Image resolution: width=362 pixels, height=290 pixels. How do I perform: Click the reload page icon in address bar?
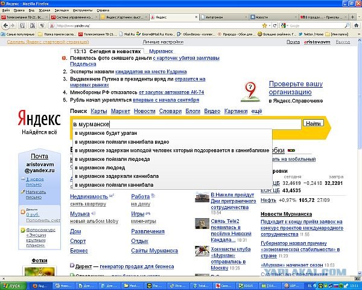[275, 25]
